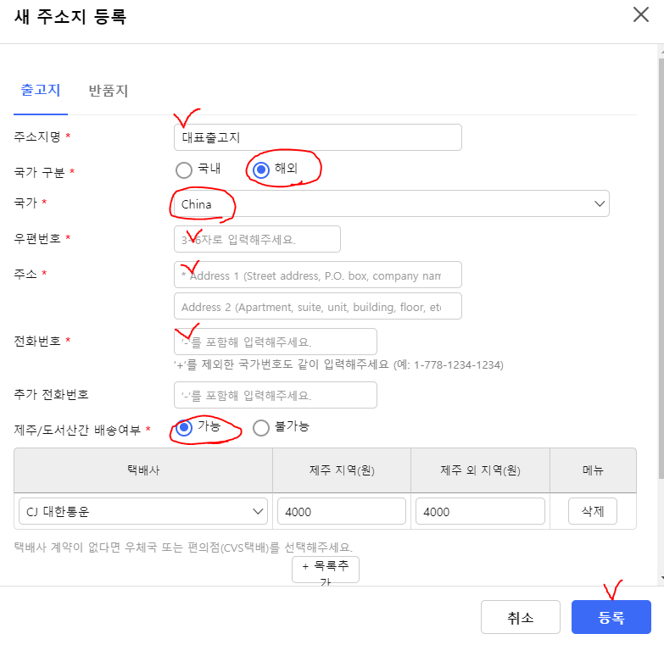The width and height of the screenshot is (664, 645).
Task: Open the 국가 dropdown showing China
Action: [x=391, y=203]
